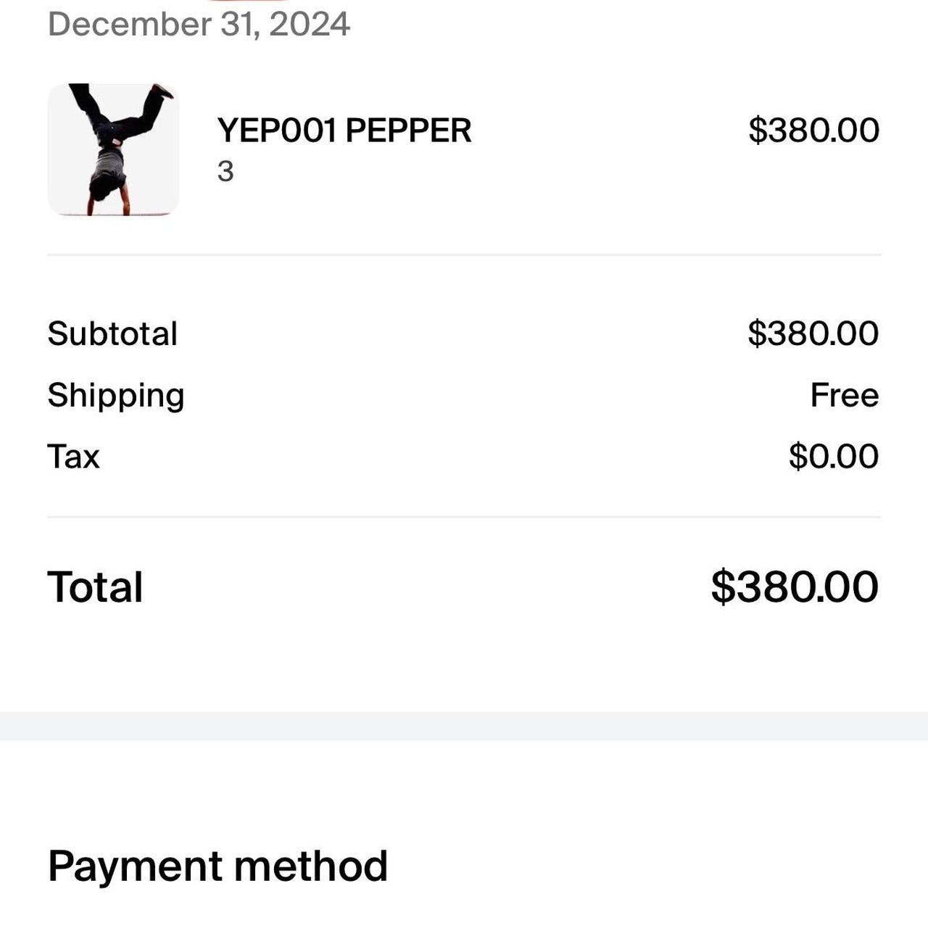Click the Payment method heading
The image size is (928, 928).
[217, 866]
